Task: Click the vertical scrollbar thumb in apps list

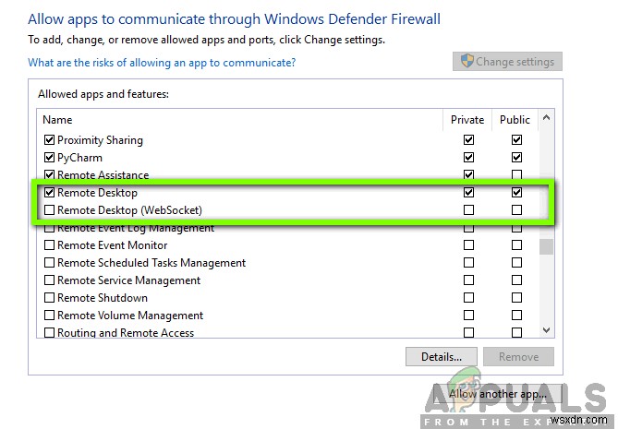Action: (546, 246)
